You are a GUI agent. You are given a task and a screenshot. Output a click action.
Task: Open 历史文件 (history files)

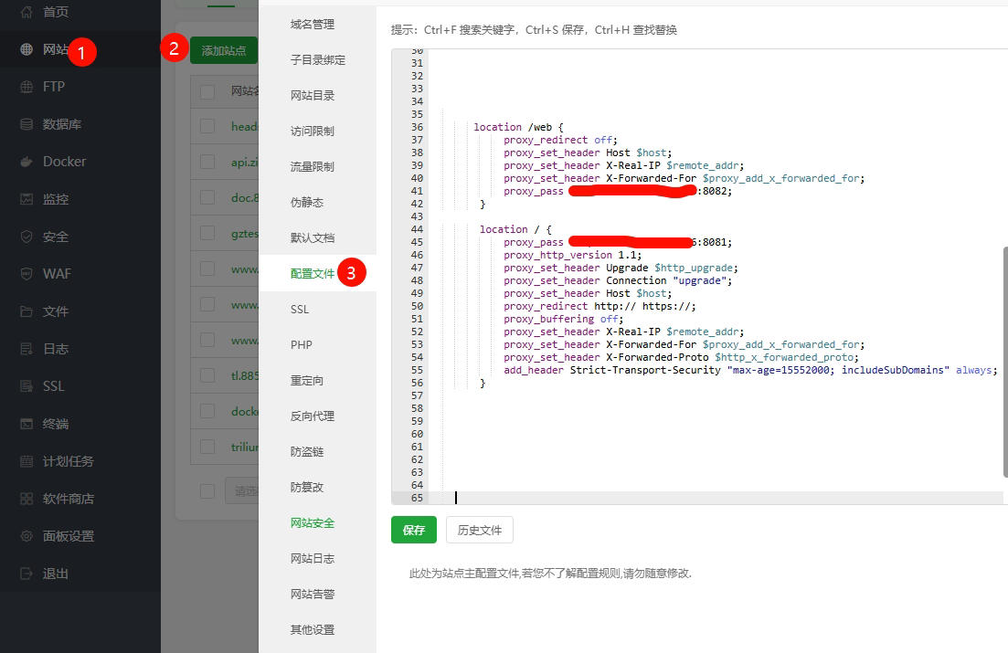(482, 530)
